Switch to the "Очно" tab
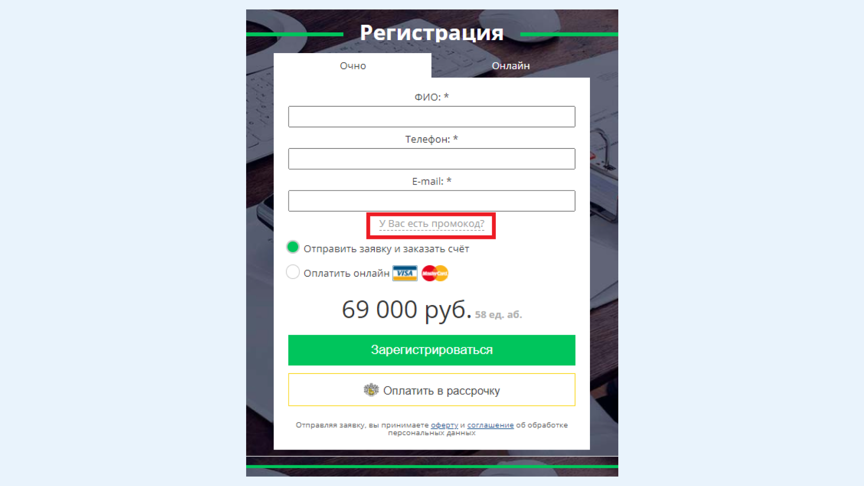 point(353,66)
